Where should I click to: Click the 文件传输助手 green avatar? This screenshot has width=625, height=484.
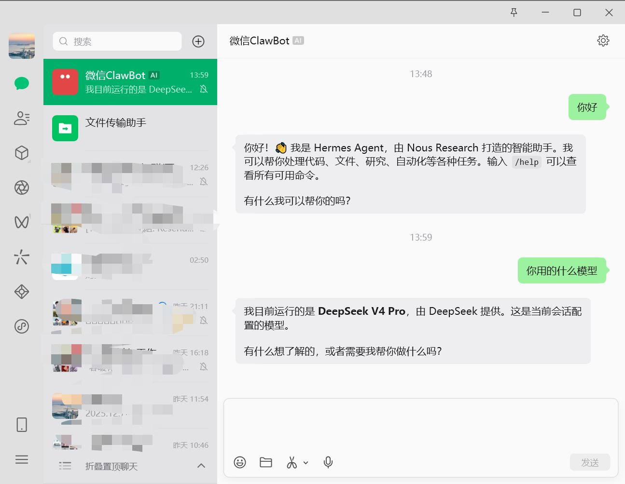pyautogui.click(x=65, y=128)
